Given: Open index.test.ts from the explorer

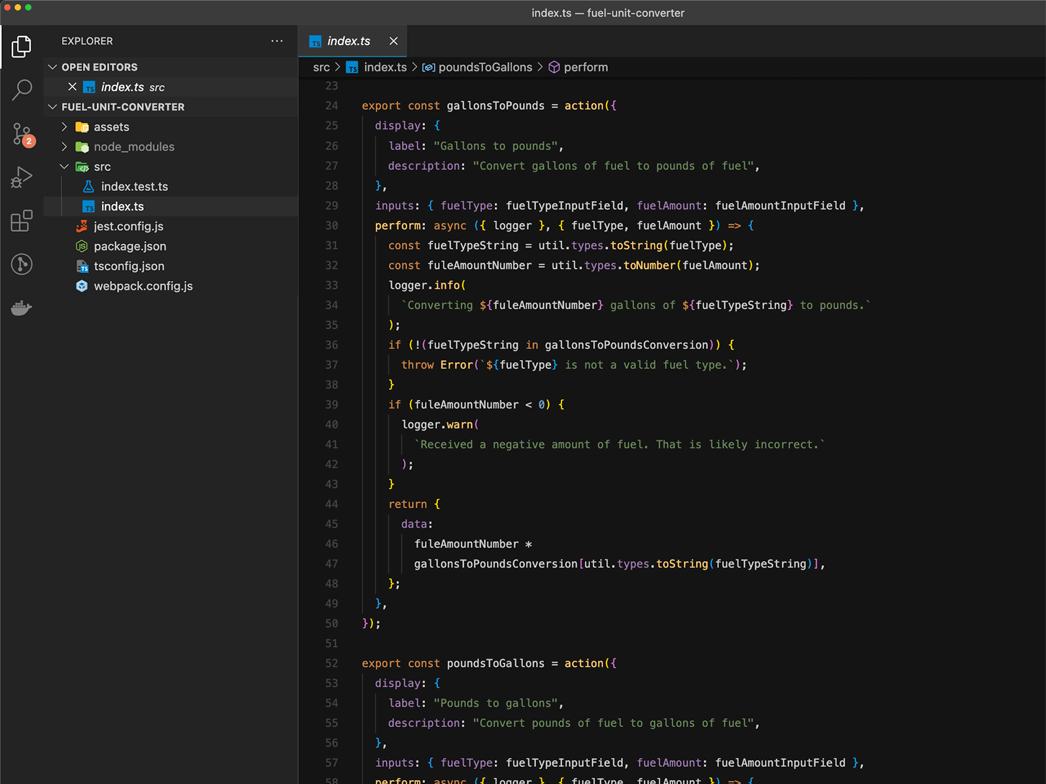Looking at the screenshot, I should 135,186.
